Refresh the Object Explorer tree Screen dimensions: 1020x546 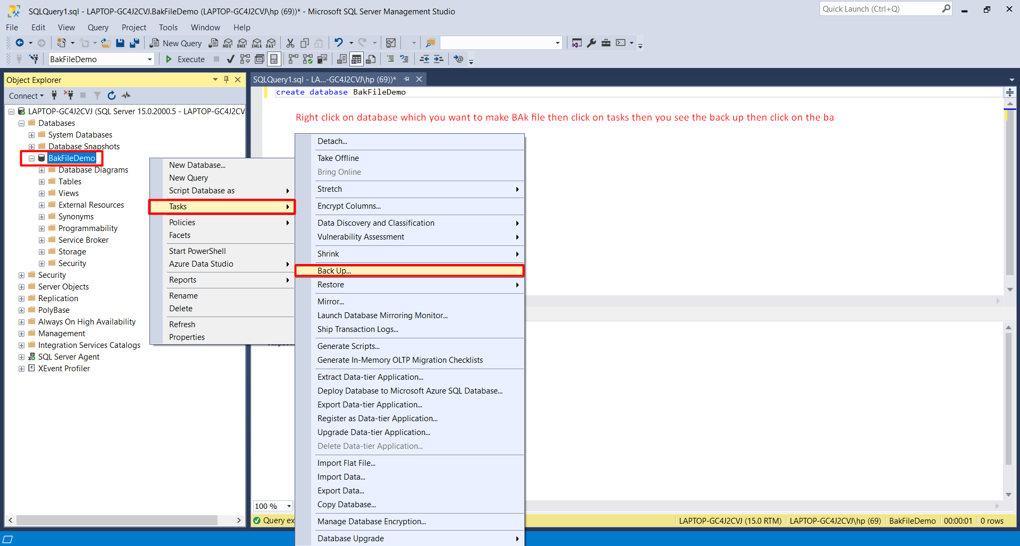pyautogui.click(x=112, y=96)
